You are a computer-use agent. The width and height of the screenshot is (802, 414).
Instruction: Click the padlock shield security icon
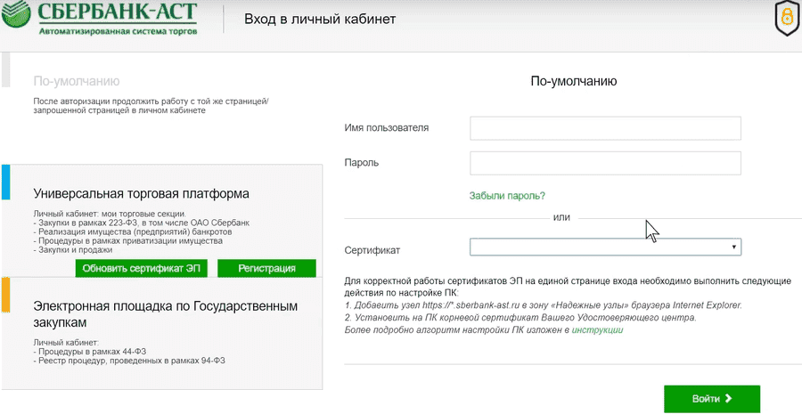pyautogui.click(x=787, y=19)
